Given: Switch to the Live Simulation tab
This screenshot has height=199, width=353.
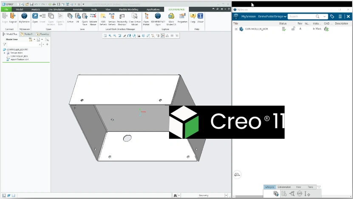Looking at the screenshot, I should click(56, 9).
